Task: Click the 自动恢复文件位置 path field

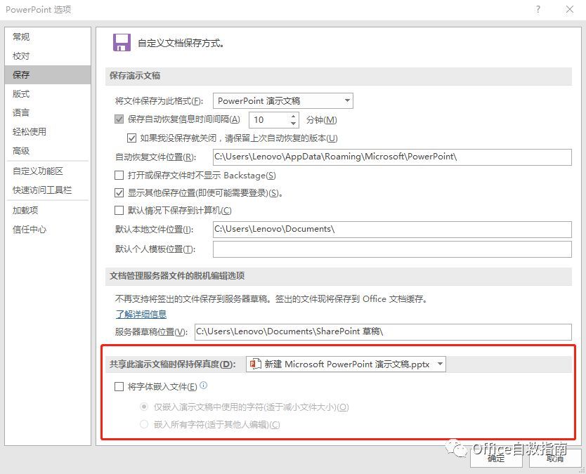Action: [392, 157]
